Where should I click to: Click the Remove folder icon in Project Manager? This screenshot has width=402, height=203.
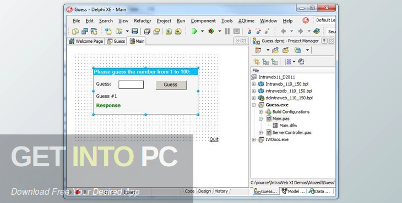[x=286, y=50]
